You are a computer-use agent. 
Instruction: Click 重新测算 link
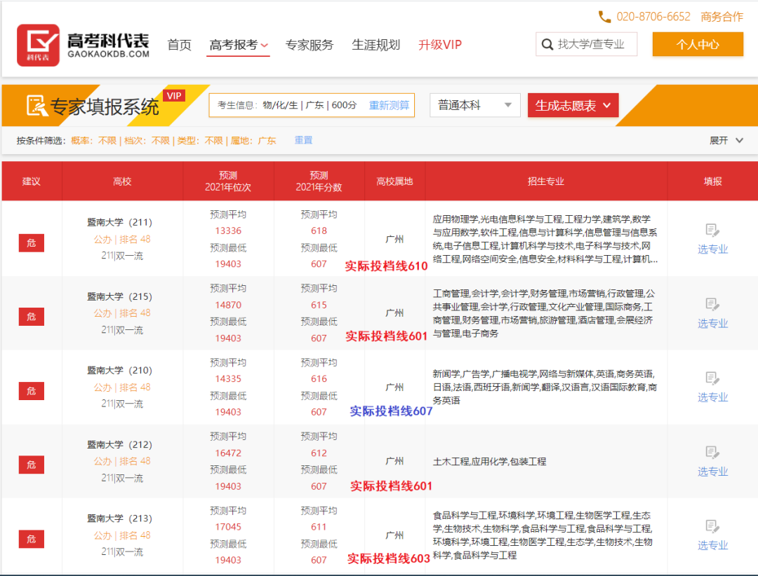click(x=389, y=105)
